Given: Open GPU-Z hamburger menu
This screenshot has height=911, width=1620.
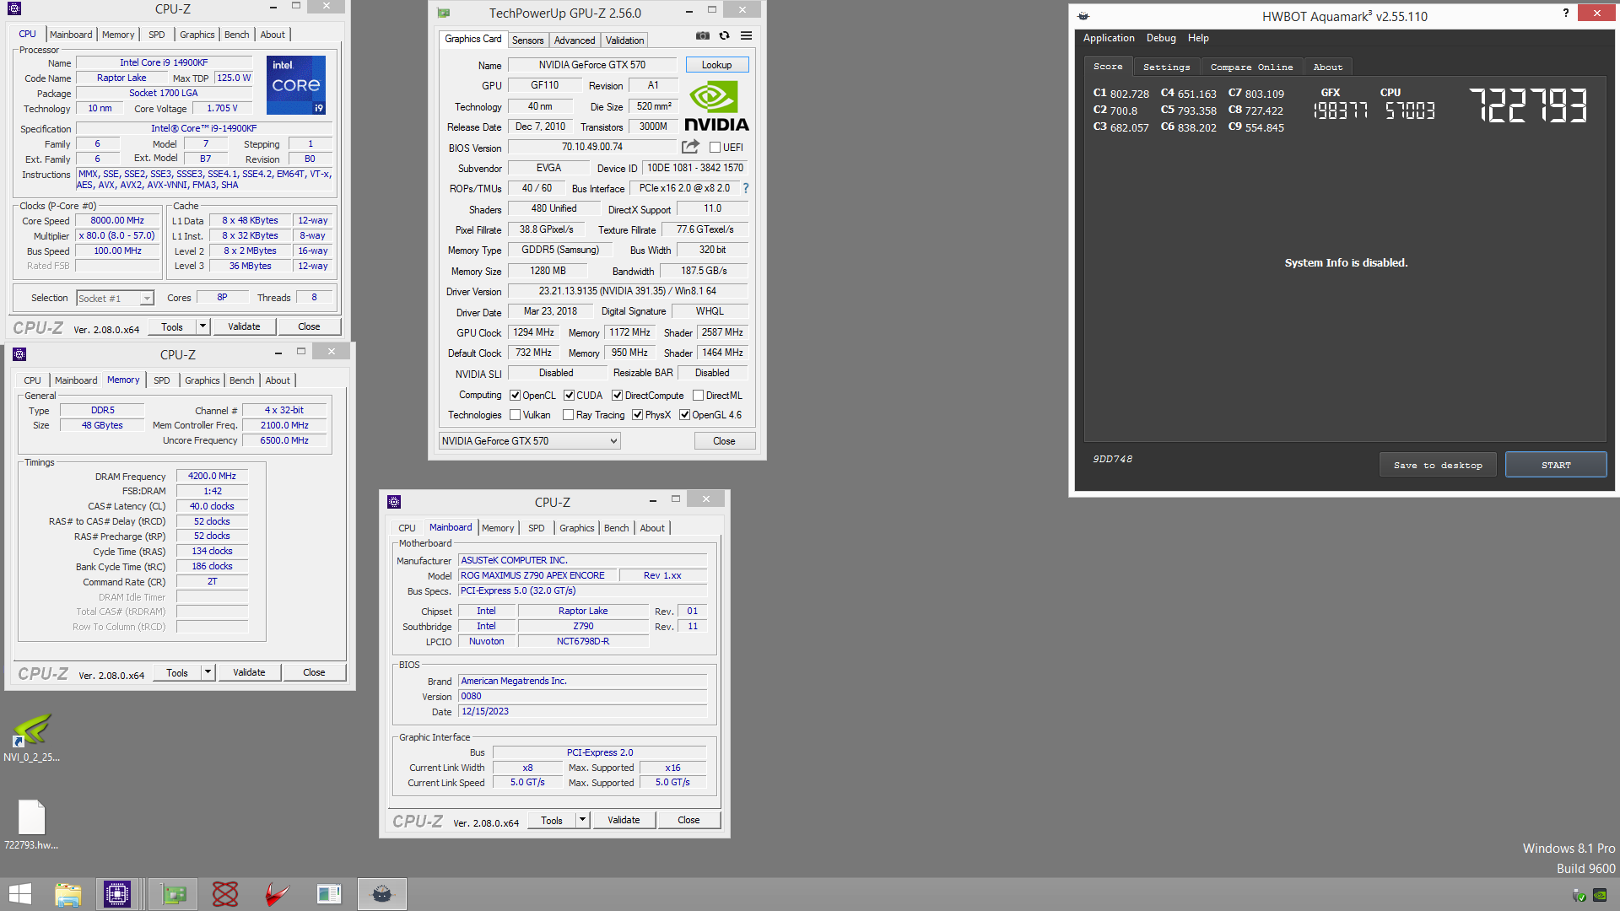Looking at the screenshot, I should pyautogui.click(x=746, y=35).
